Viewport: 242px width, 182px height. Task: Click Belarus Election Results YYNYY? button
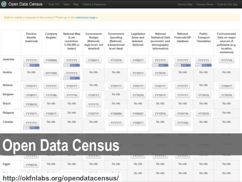[x=31, y=86]
